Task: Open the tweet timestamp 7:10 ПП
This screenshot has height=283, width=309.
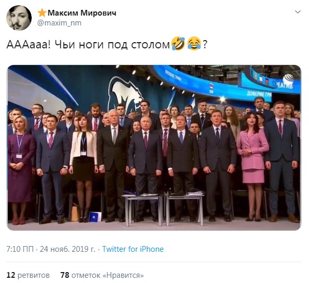Action: (x=20, y=249)
